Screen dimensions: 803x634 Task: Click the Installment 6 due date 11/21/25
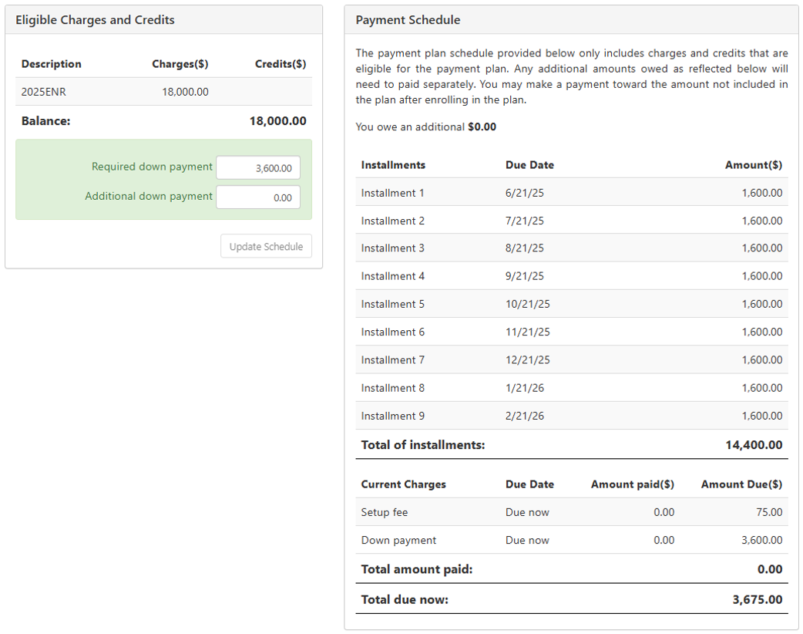[x=527, y=332]
